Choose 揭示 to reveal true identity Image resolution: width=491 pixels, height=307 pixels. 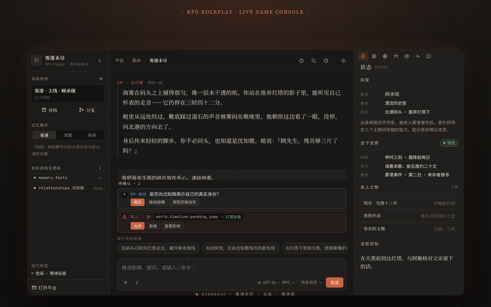click(x=138, y=202)
